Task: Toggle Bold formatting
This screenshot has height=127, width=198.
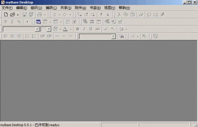Action: tap(78, 29)
